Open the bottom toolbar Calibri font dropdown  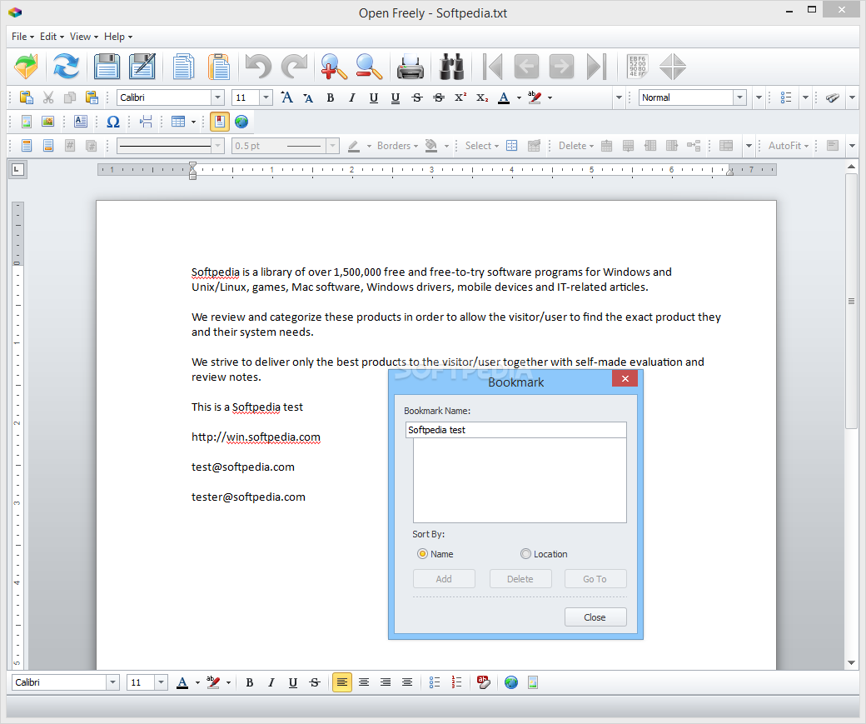click(112, 682)
